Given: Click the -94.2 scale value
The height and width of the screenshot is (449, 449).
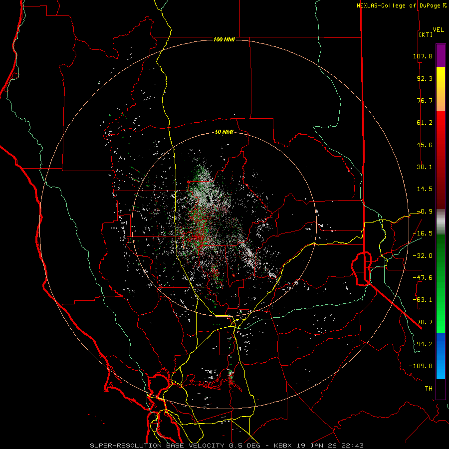Looking at the screenshot, I should click(x=423, y=344).
